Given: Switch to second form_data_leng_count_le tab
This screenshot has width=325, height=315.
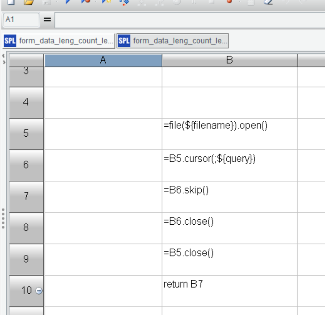Looking at the screenshot, I should tap(173, 41).
